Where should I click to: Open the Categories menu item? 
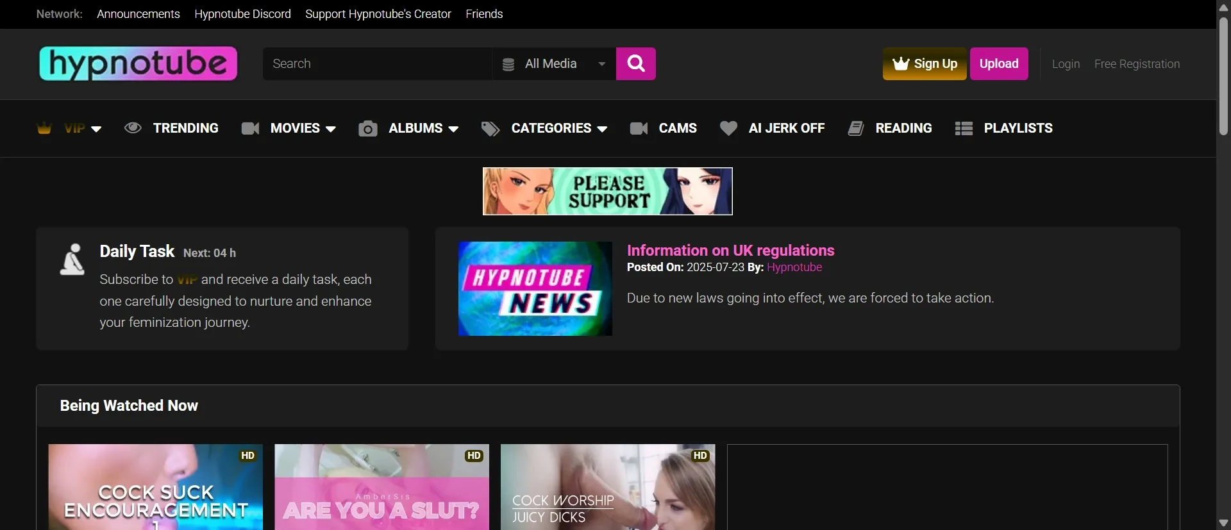click(551, 128)
